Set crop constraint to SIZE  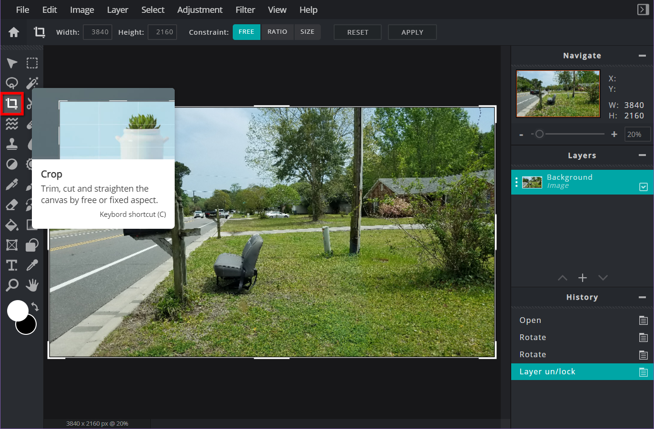coord(307,32)
